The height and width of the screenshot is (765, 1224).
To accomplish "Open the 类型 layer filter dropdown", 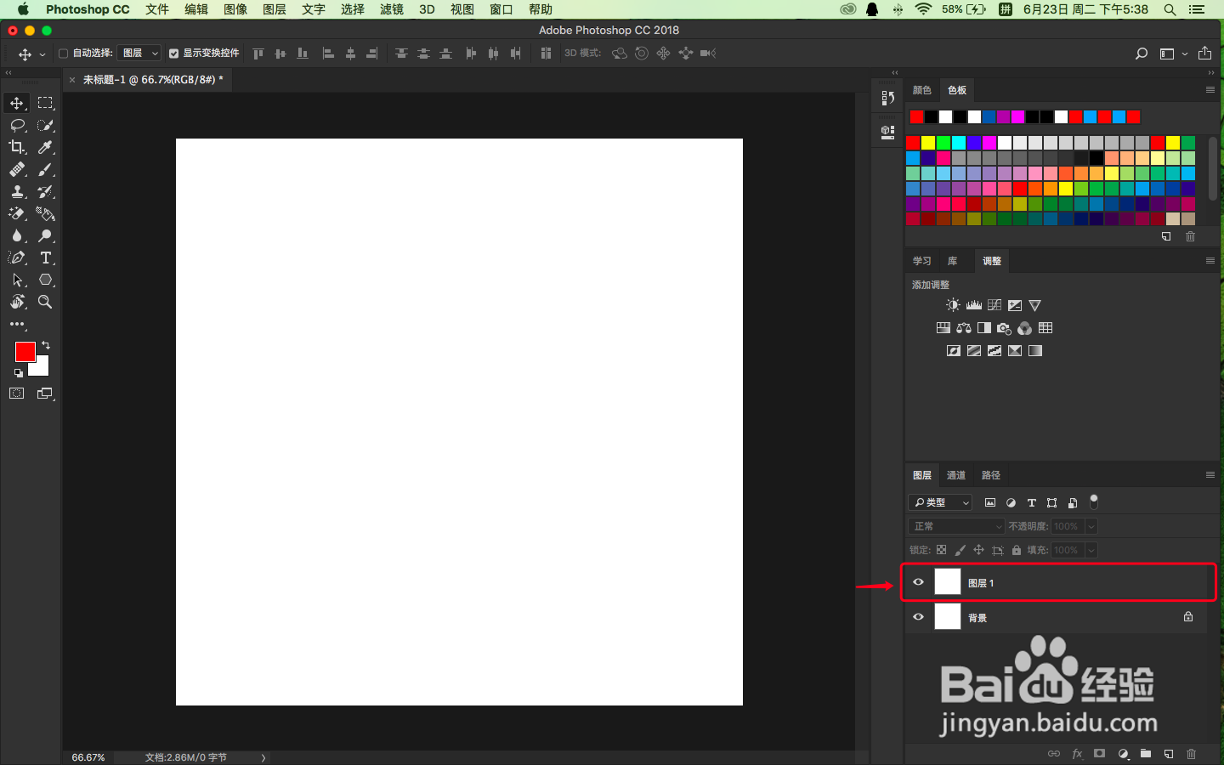I will coord(940,502).
